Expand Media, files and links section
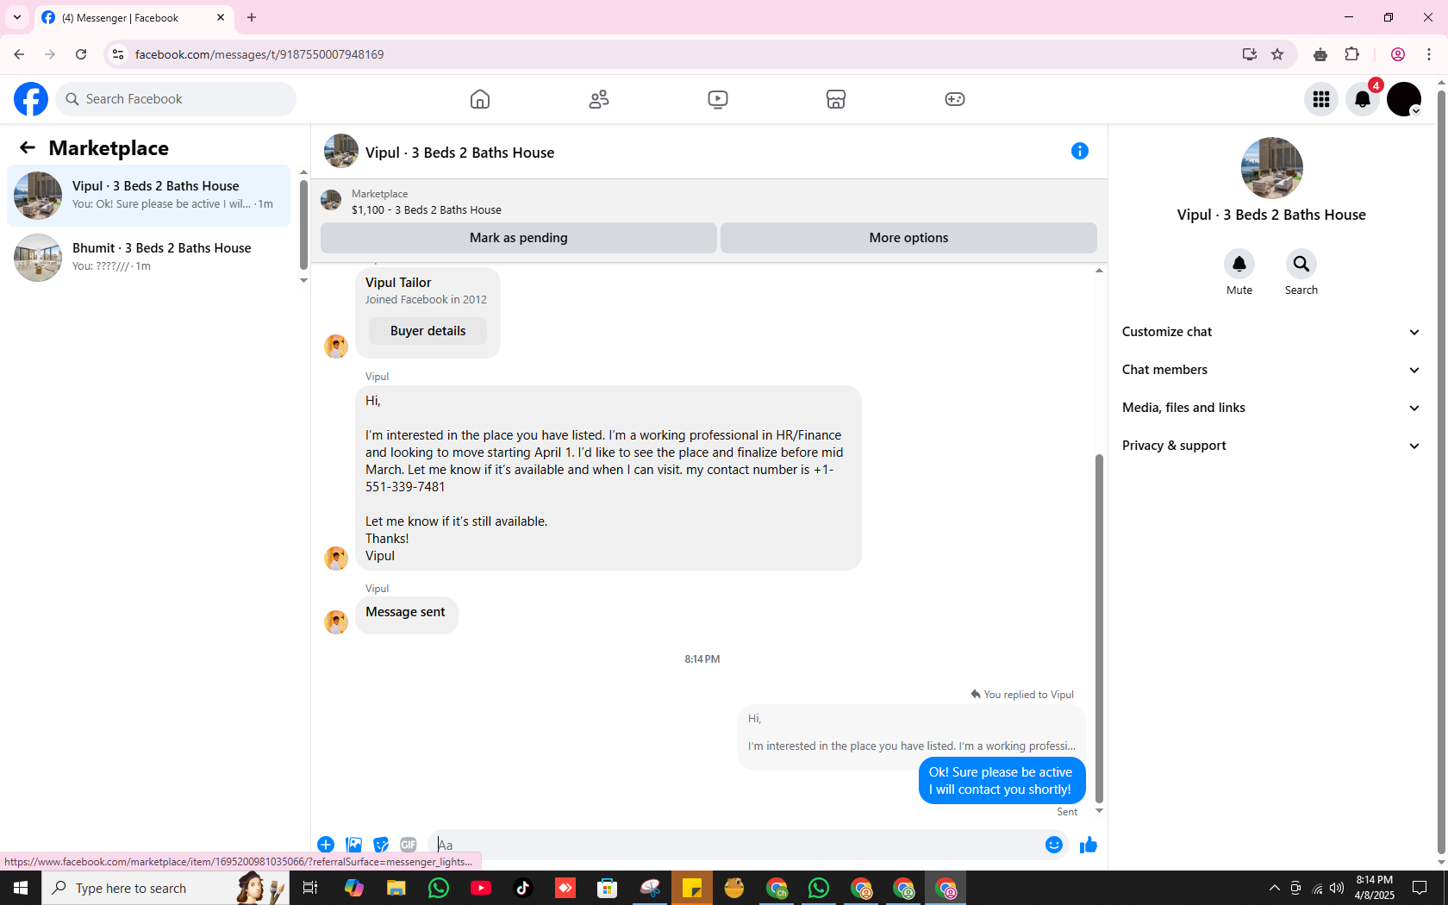Screen dimensions: 1448x905 [1271, 408]
